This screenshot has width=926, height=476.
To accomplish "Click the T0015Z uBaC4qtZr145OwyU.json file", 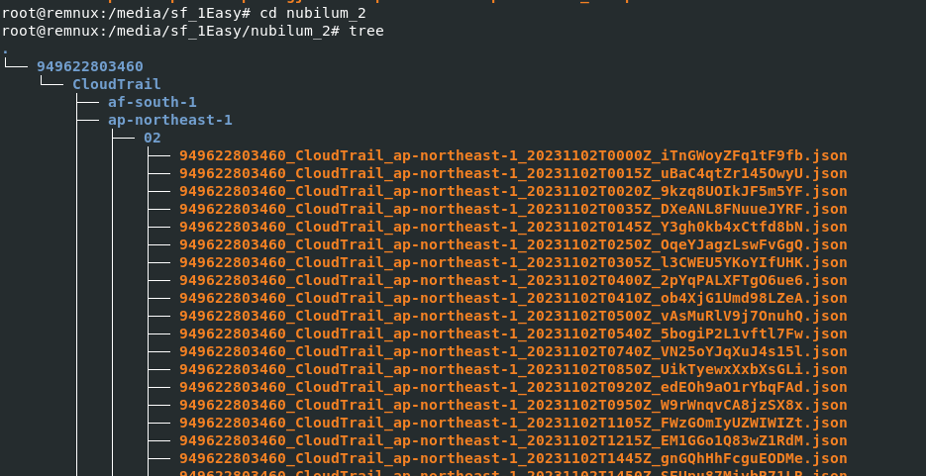I will (513, 173).
